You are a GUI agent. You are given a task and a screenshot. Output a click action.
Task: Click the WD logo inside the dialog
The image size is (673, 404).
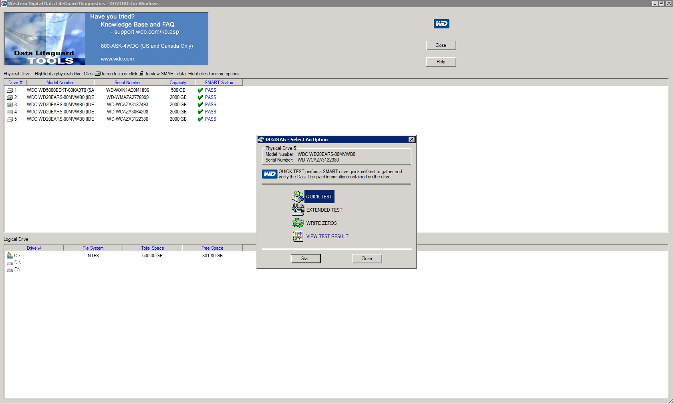point(270,174)
